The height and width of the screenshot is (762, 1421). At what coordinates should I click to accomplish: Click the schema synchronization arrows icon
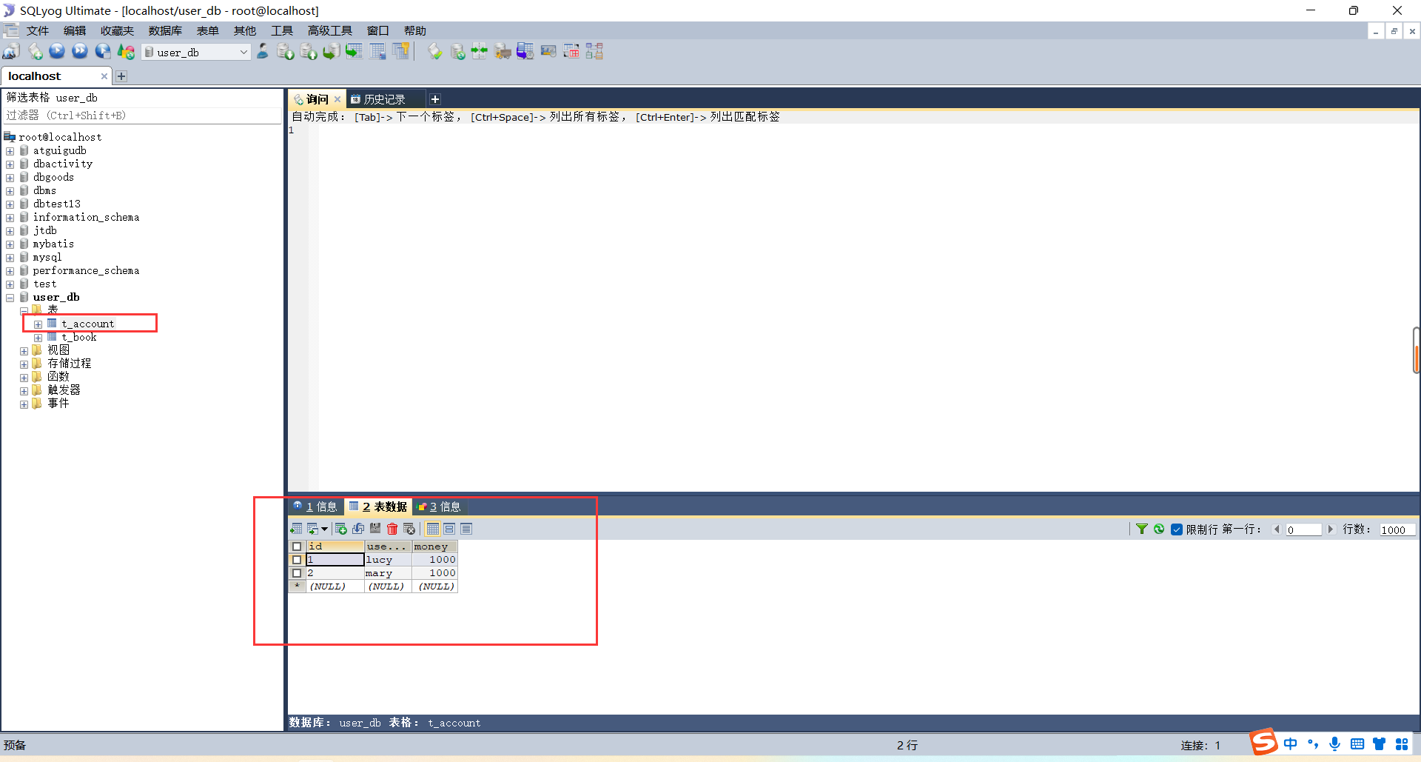click(x=480, y=52)
